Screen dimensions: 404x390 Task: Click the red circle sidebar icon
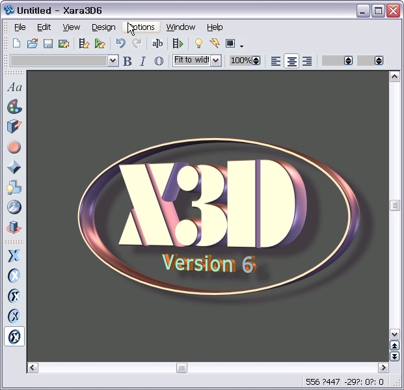tap(14, 146)
